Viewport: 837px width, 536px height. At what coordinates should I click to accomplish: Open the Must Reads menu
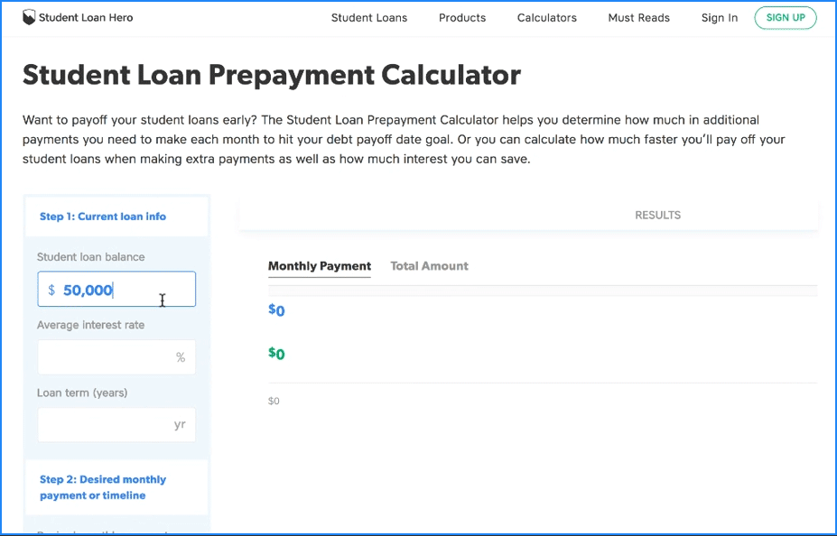(x=639, y=18)
